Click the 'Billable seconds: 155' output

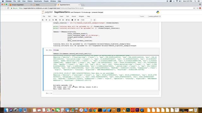click(62, 85)
